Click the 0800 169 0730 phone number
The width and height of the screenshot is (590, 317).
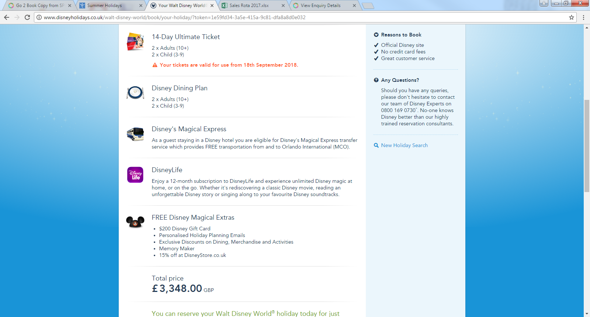pos(398,110)
